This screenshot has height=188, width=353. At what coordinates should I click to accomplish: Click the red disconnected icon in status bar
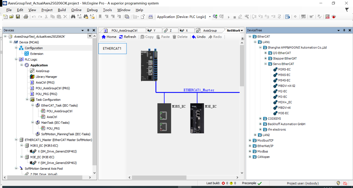click(345, 183)
